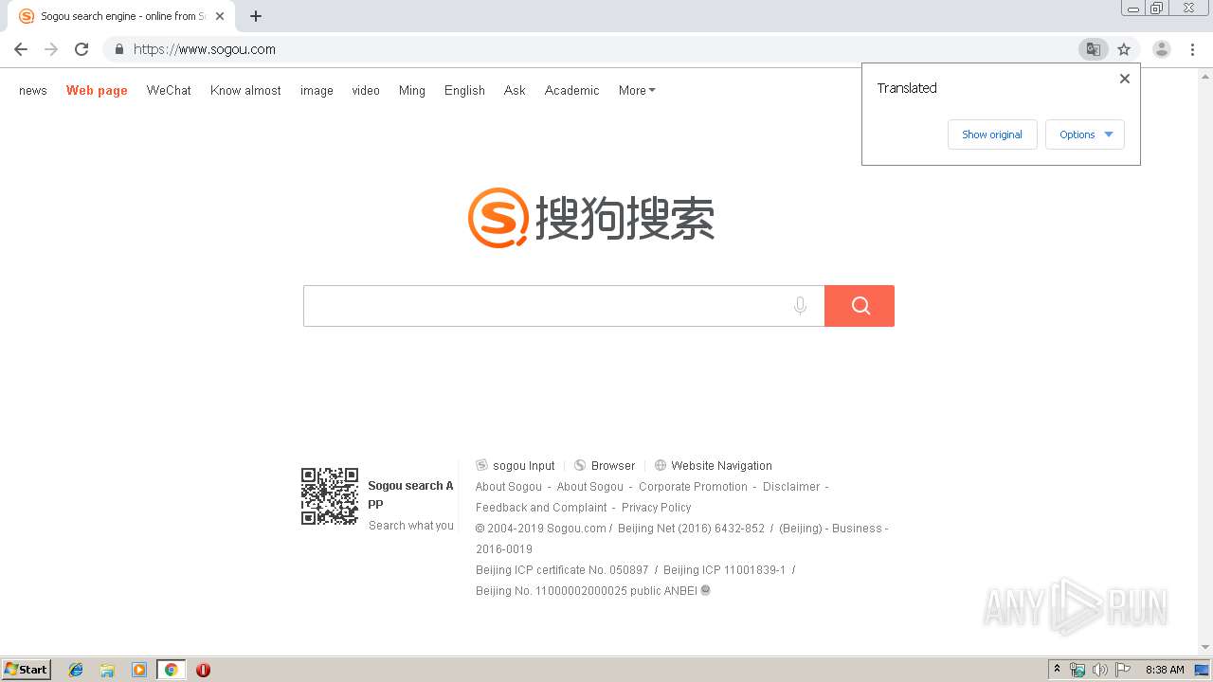Open a new tab with plus button

(x=256, y=16)
